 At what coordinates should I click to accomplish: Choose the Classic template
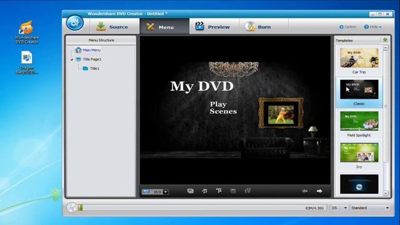click(359, 89)
